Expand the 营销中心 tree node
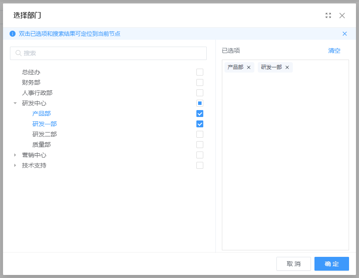 pyautogui.click(x=15, y=155)
